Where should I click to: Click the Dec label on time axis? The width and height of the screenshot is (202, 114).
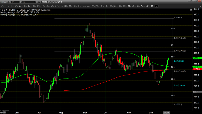click(151, 113)
